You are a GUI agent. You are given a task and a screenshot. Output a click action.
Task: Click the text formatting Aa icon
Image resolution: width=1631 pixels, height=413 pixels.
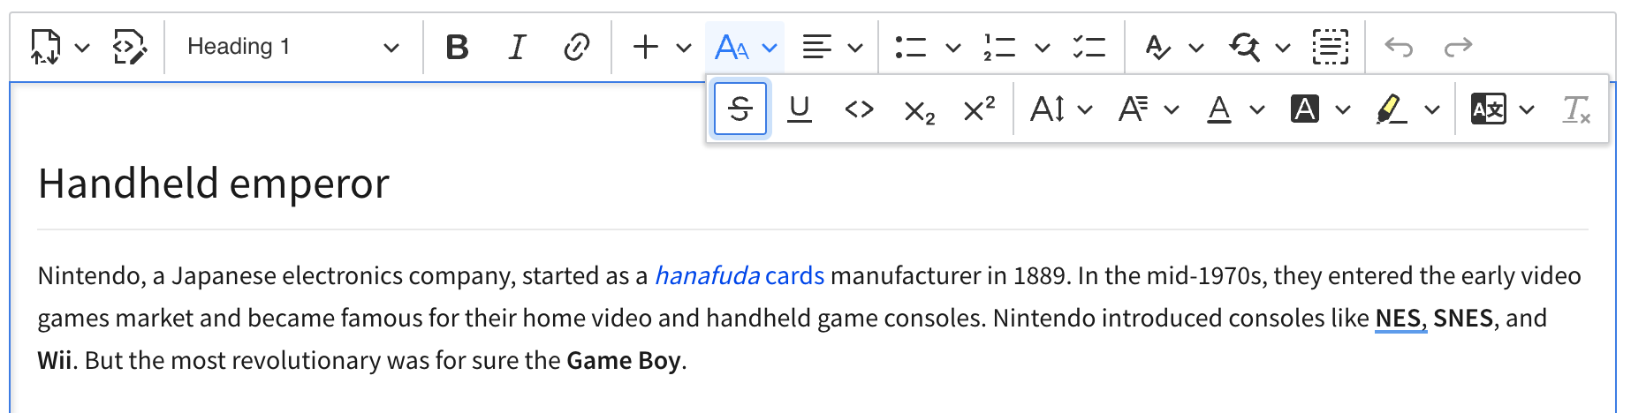coord(732,47)
